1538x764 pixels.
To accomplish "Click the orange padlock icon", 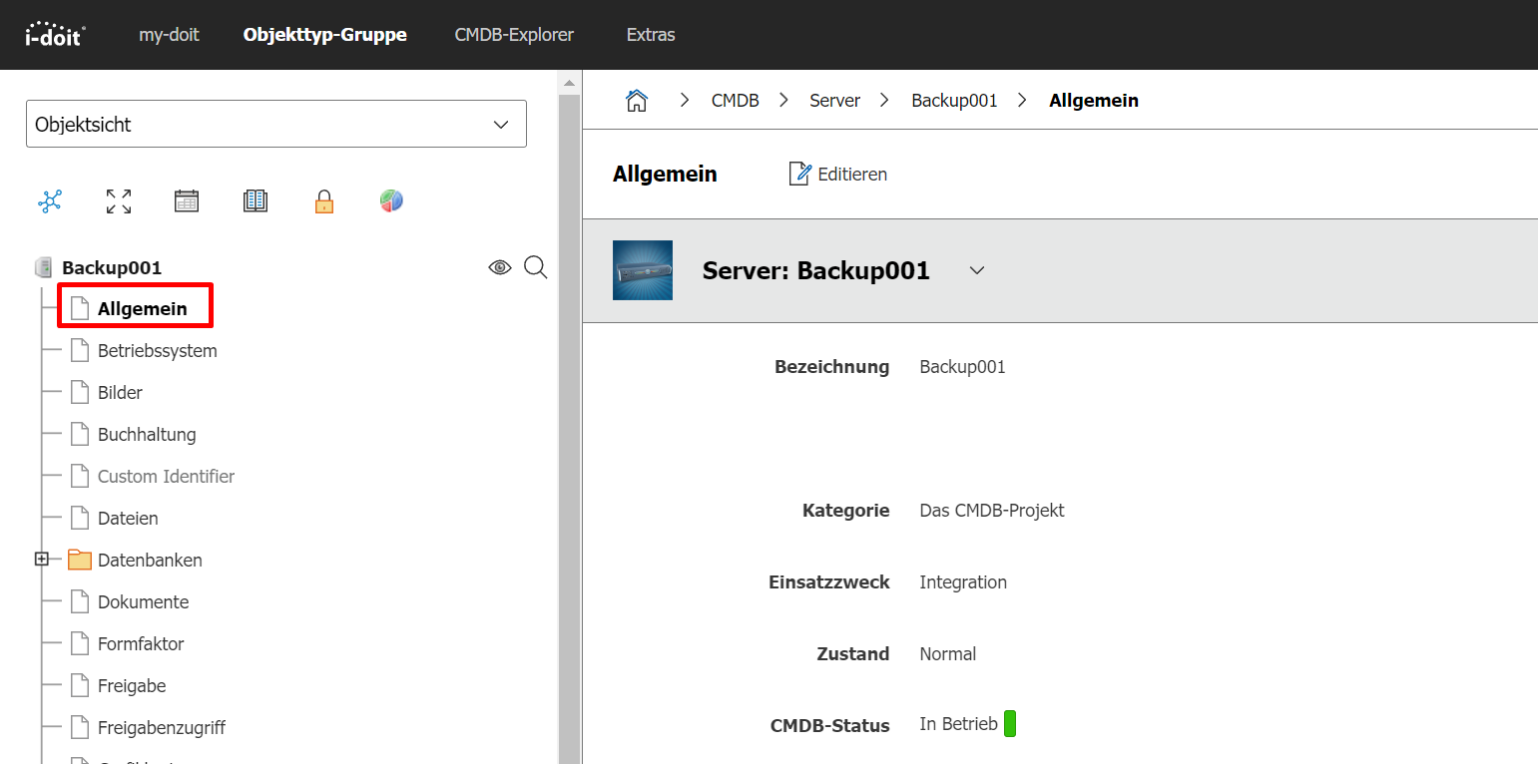I will pos(323,202).
